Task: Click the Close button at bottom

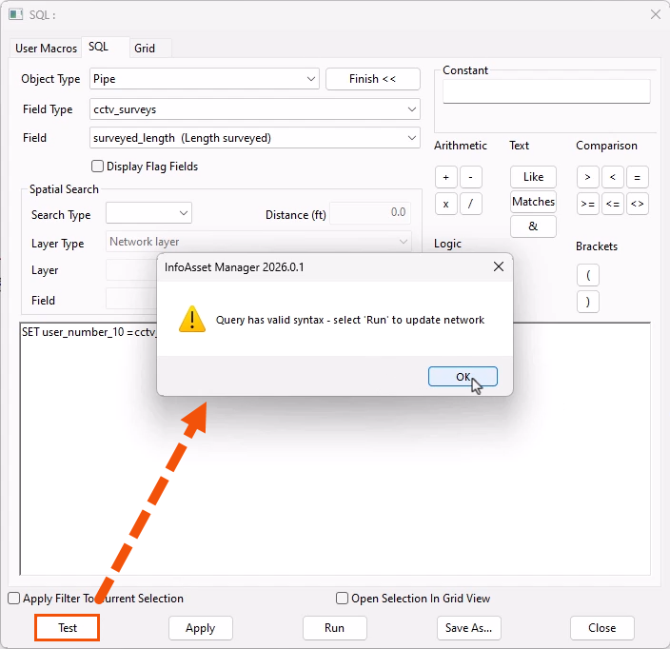Action: point(602,628)
